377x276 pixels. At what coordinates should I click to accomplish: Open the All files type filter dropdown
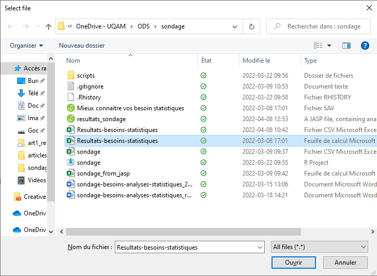click(319, 247)
